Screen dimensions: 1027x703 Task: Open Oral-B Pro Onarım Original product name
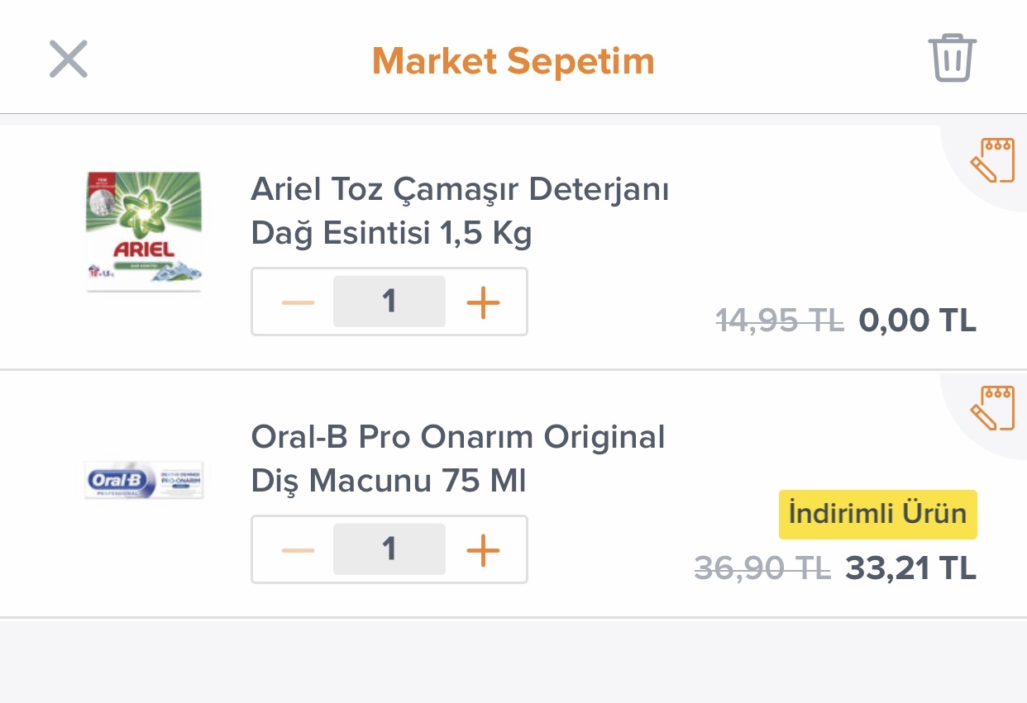(x=458, y=458)
